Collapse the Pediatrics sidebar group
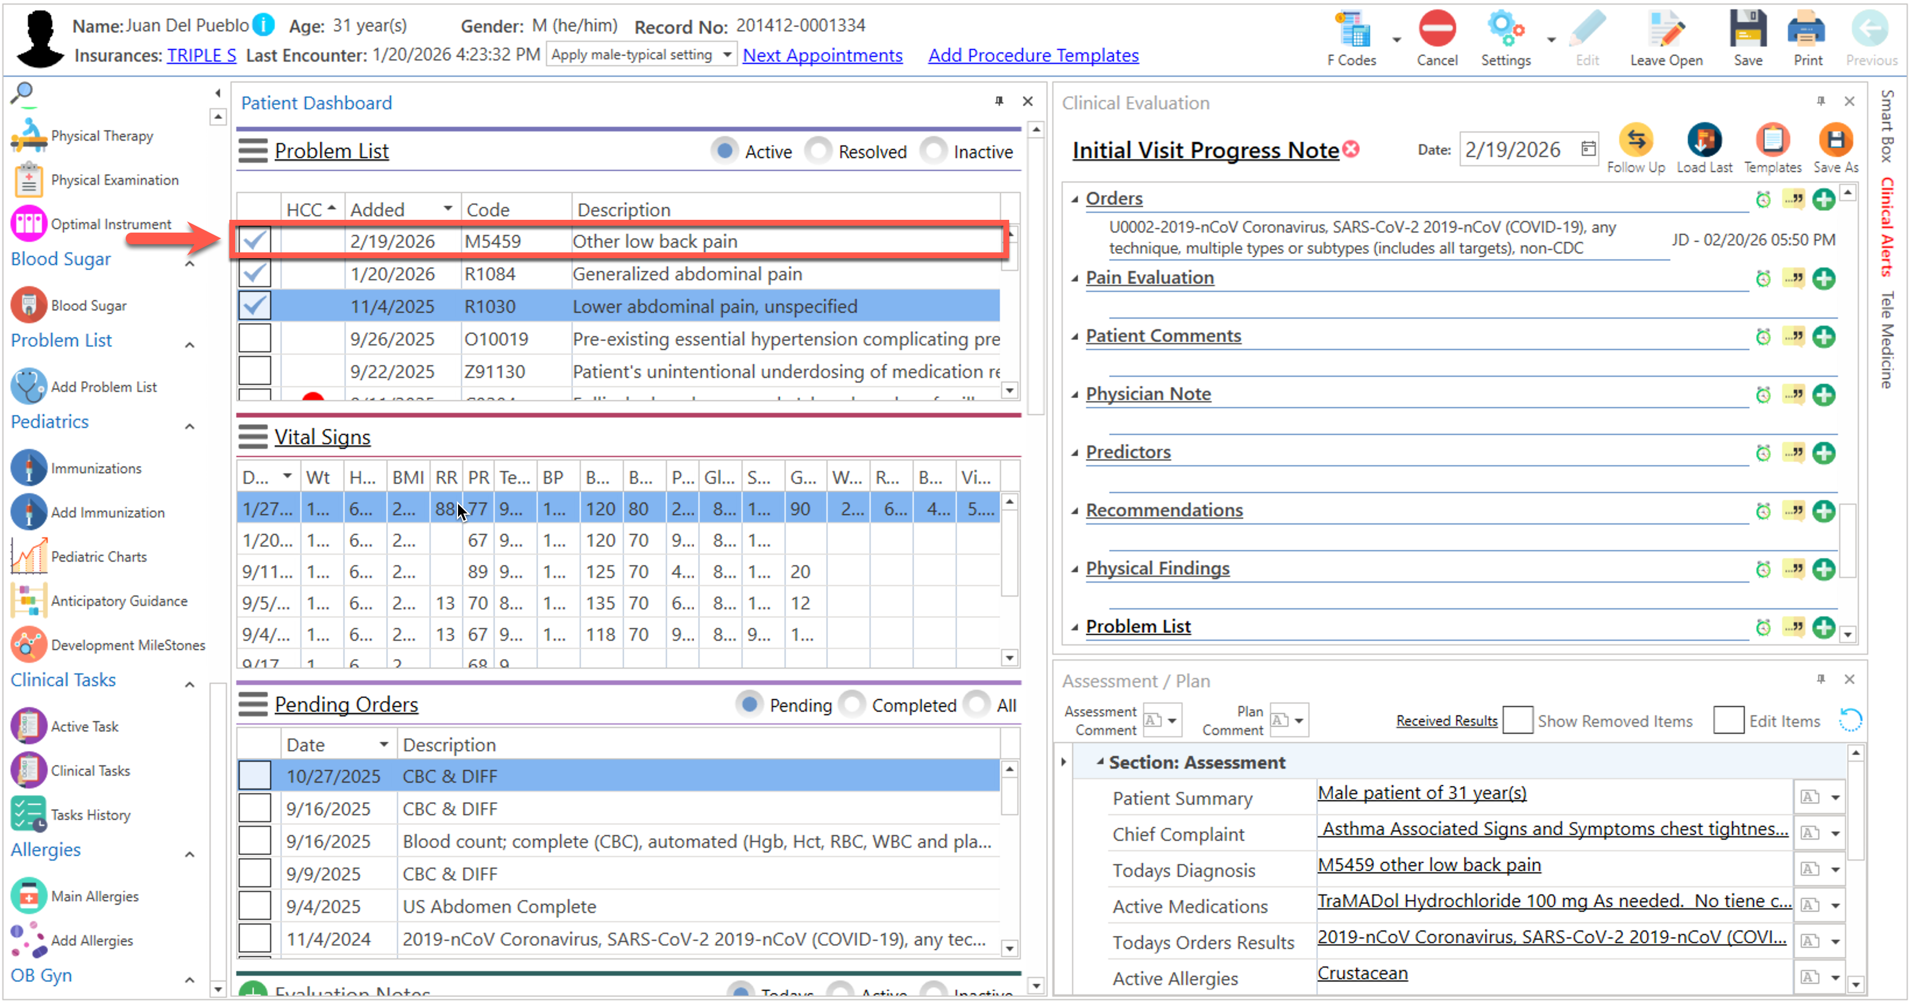Viewport: 1909px width, 1006px height. (190, 426)
